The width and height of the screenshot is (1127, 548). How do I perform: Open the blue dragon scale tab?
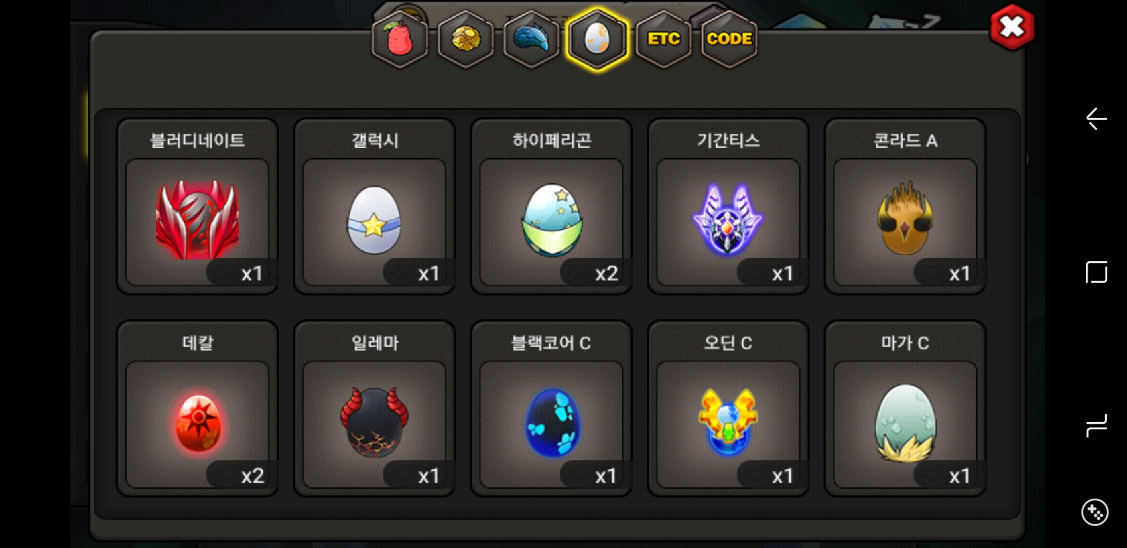(x=532, y=39)
